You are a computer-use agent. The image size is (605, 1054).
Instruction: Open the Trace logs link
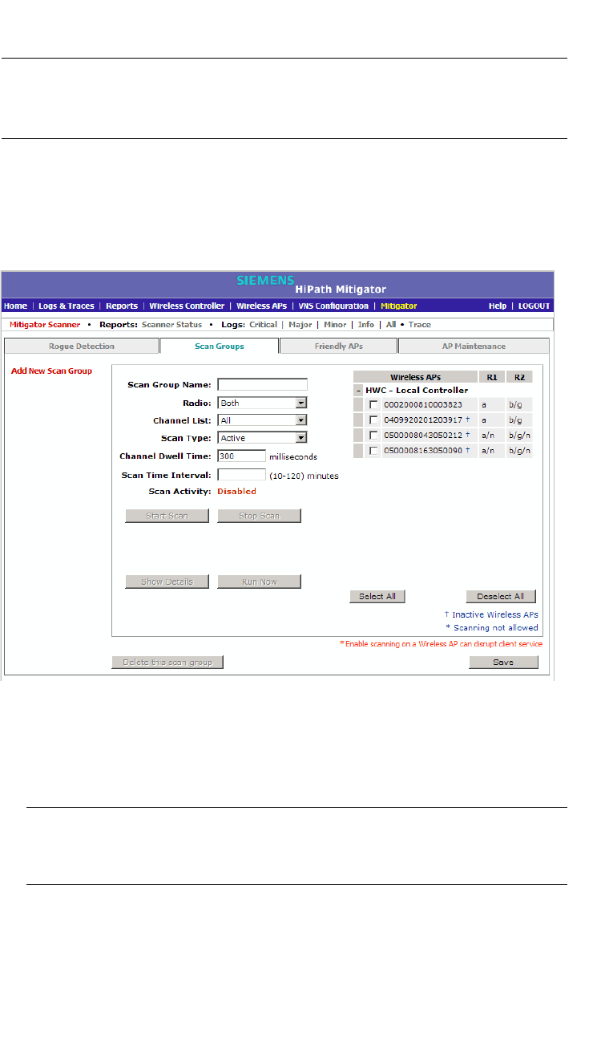click(420, 325)
